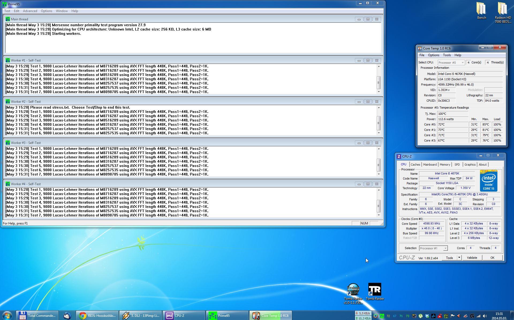Open the Prime95 Window menu
The width and height of the screenshot is (514, 320).
coord(62,11)
